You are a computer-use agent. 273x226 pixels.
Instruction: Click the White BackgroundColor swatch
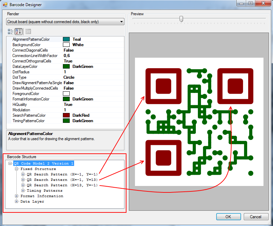(x=66, y=45)
